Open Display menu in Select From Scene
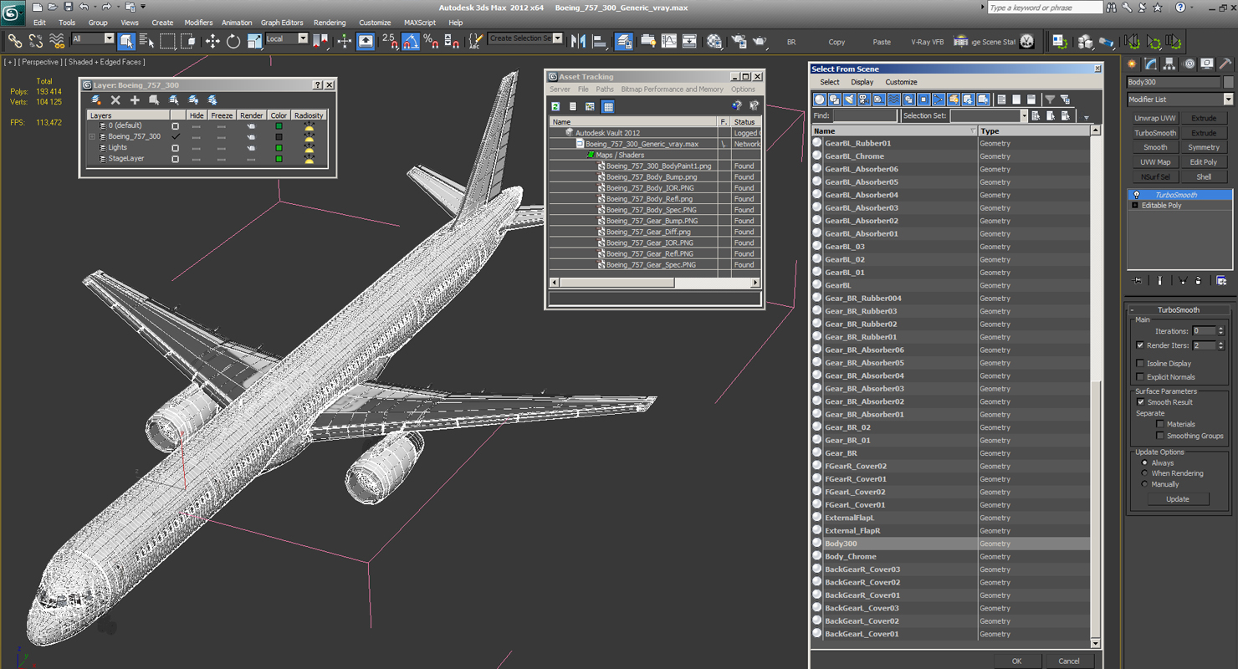The width and height of the screenshot is (1238, 669). tap(862, 82)
